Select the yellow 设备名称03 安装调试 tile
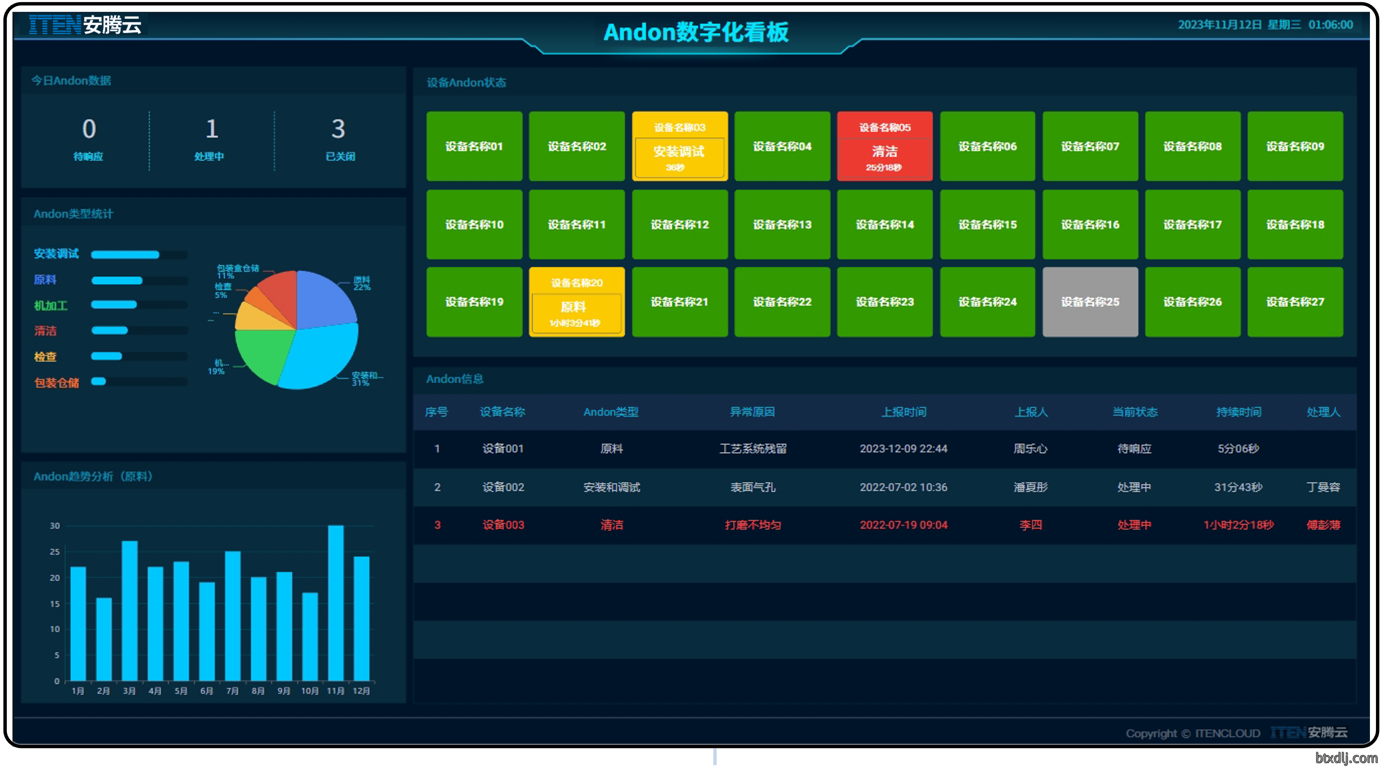Image resolution: width=1382 pixels, height=768 pixels. click(x=679, y=146)
